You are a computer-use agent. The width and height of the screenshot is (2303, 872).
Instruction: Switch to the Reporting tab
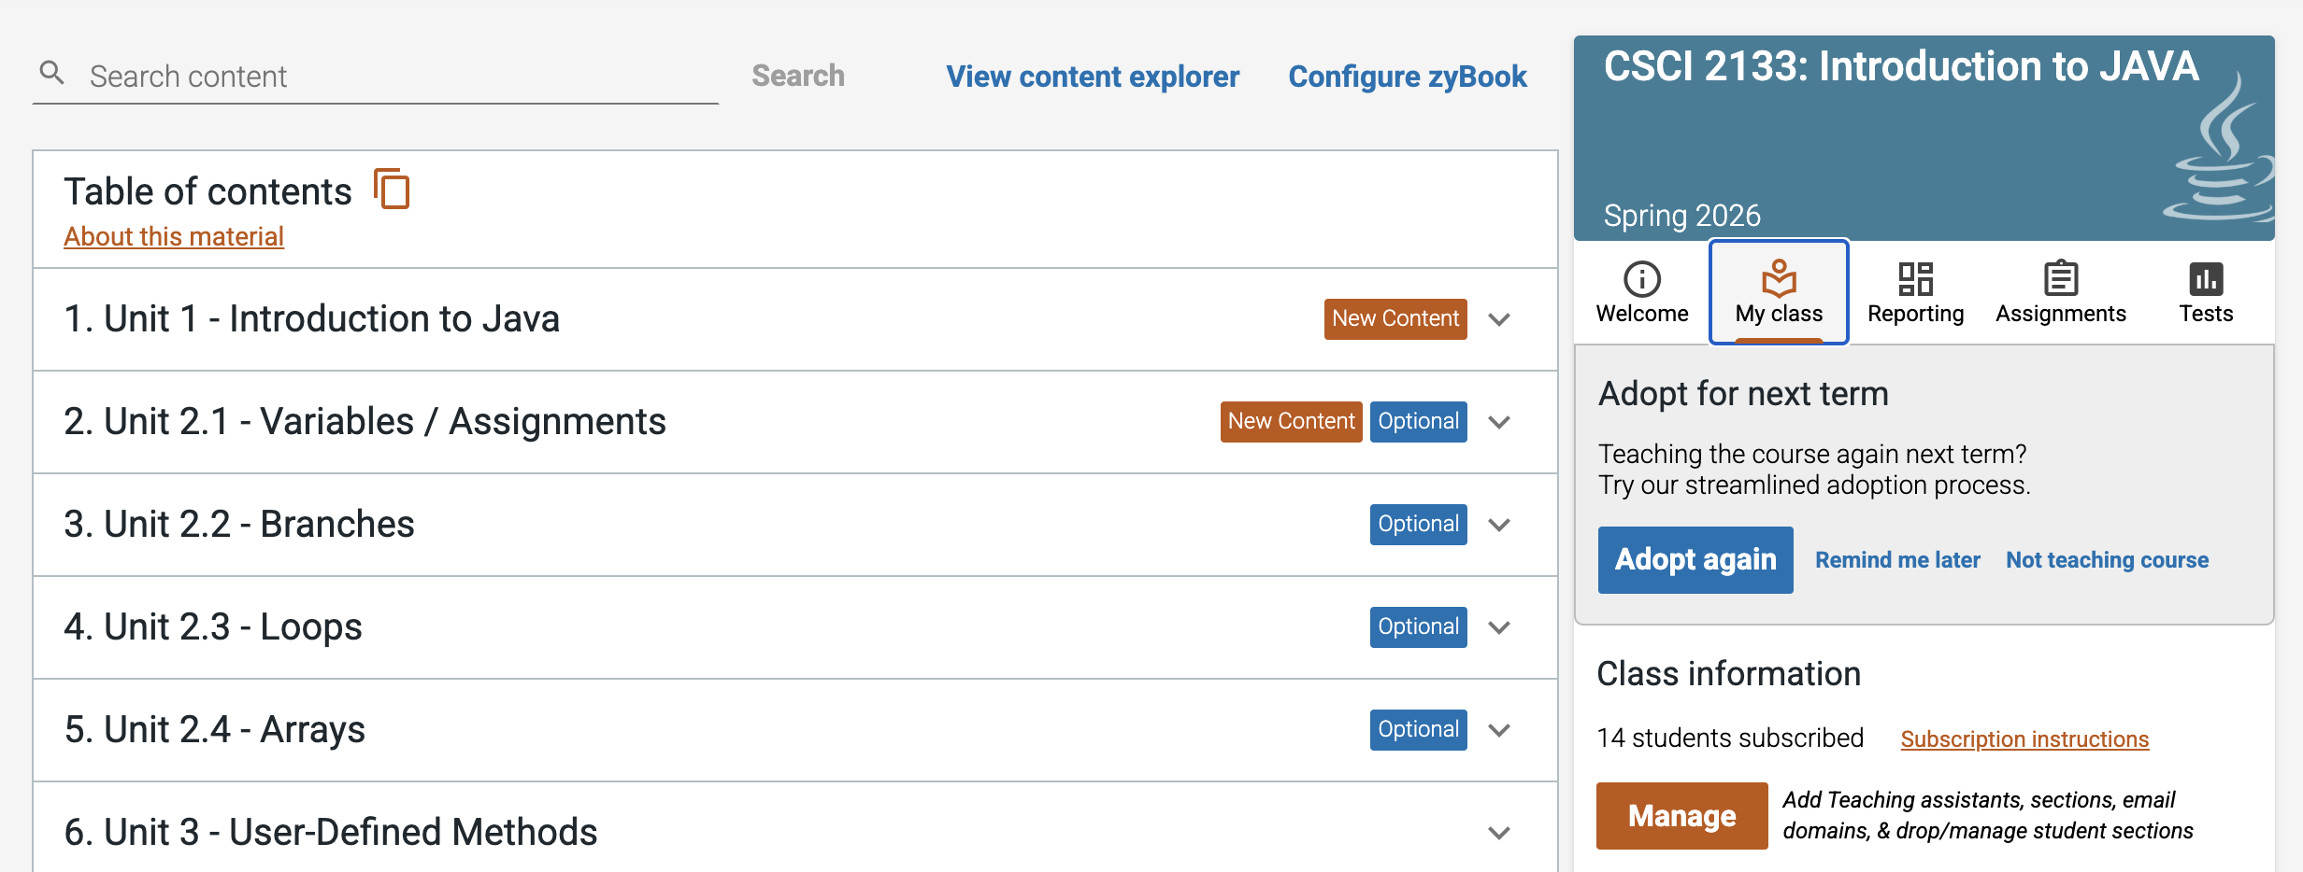(x=1915, y=292)
